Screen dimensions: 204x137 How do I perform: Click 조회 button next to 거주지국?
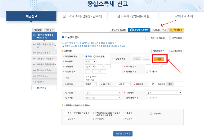tap(170, 84)
